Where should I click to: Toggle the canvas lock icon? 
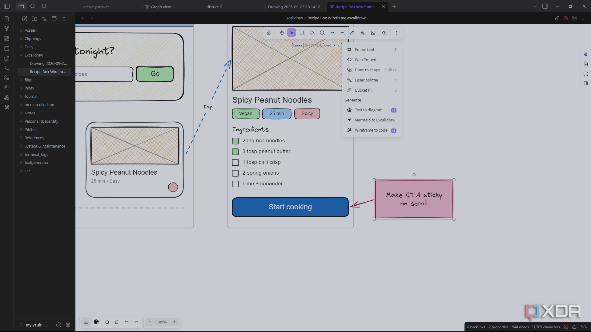[x=269, y=33]
